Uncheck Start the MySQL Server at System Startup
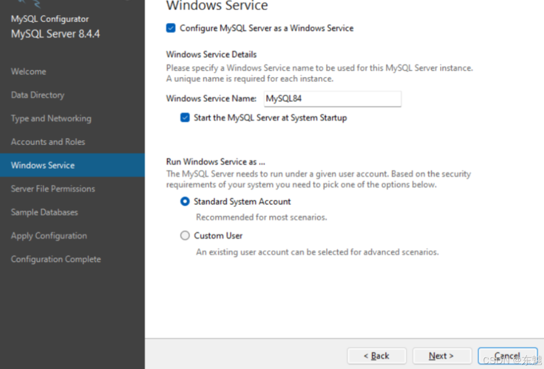544x369 pixels. click(185, 118)
